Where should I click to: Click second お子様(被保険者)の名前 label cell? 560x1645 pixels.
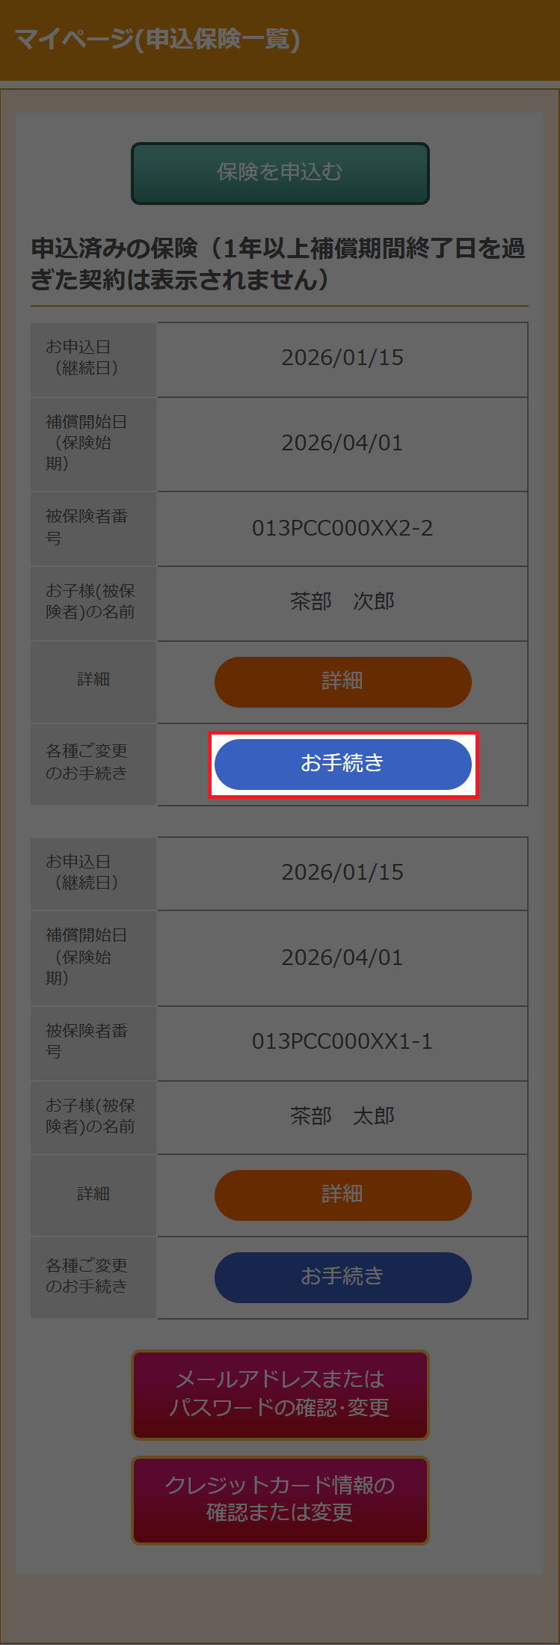click(93, 1117)
